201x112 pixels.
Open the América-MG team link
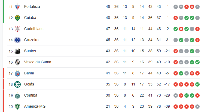(x=35, y=106)
